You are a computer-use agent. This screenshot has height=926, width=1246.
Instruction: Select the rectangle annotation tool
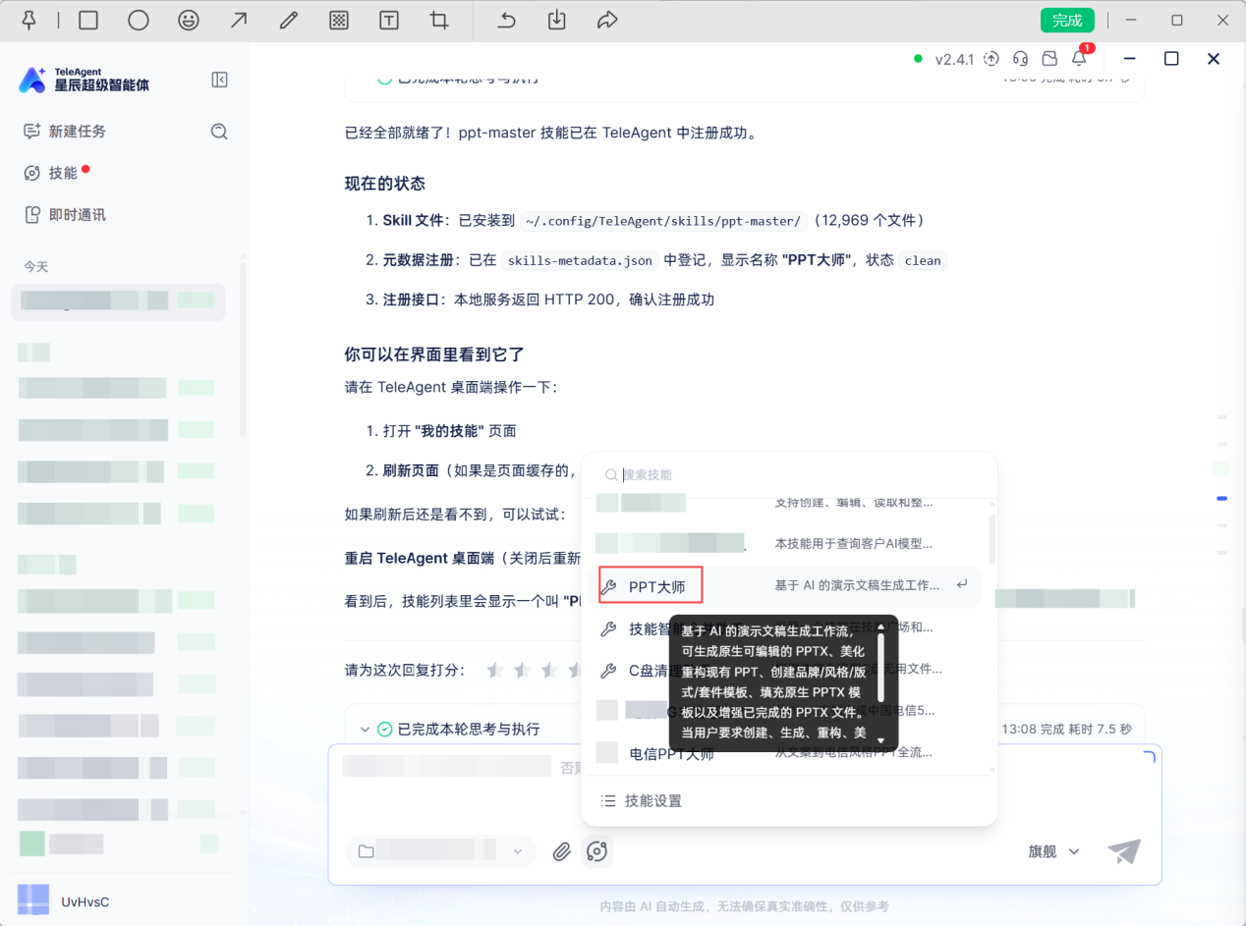(x=88, y=20)
